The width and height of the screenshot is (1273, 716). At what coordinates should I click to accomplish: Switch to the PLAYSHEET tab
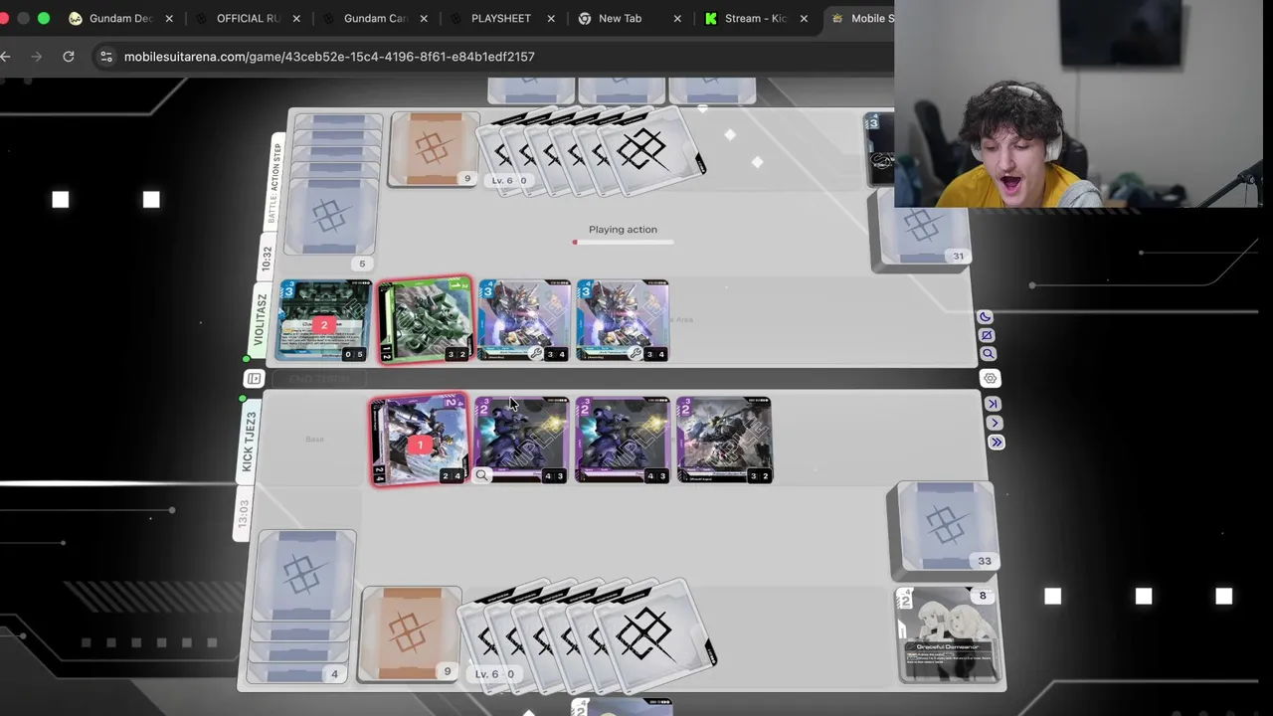[500, 18]
